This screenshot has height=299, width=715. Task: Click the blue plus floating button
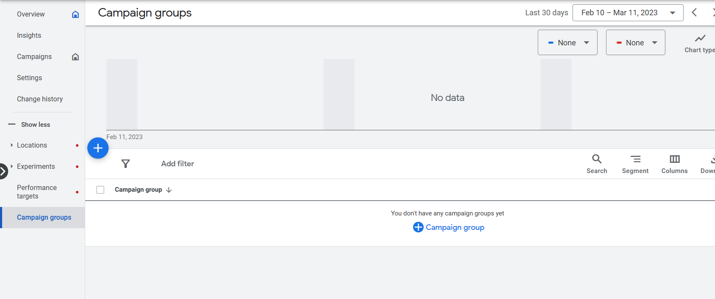[x=98, y=148]
